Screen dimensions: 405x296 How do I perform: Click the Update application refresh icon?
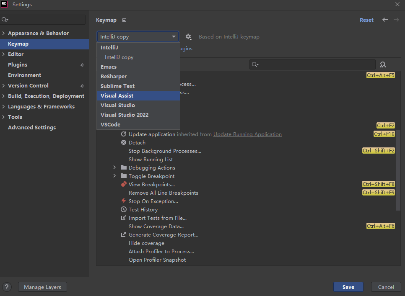(x=124, y=134)
